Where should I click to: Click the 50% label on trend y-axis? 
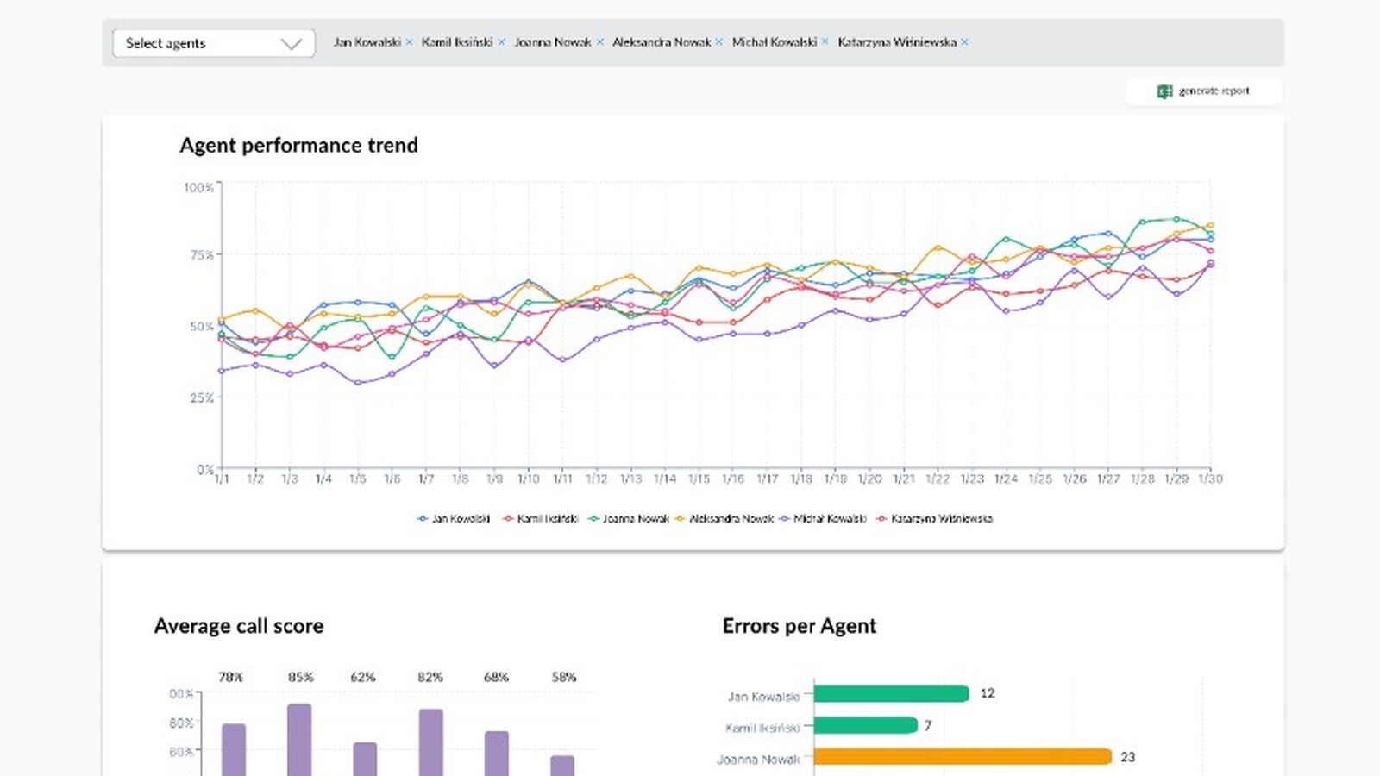(x=201, y=327)
